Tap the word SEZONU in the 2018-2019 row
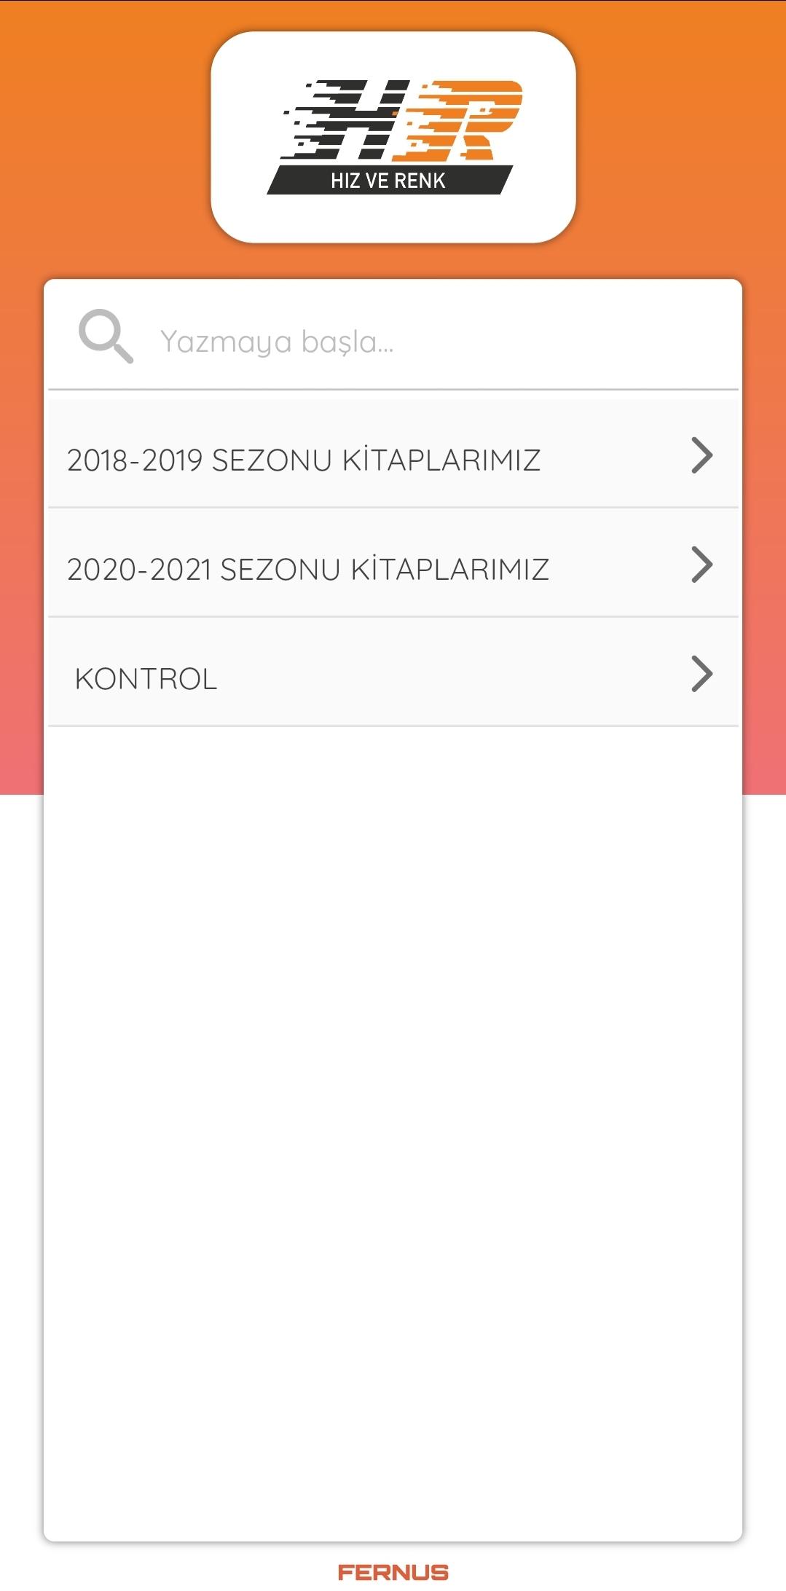This screenshot has height=1591, width=786. tap(272, 460)
